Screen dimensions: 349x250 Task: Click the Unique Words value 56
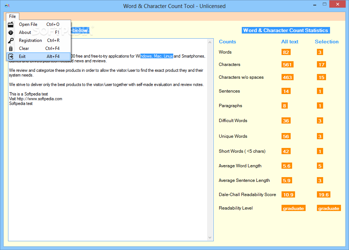tap(286, 136)
